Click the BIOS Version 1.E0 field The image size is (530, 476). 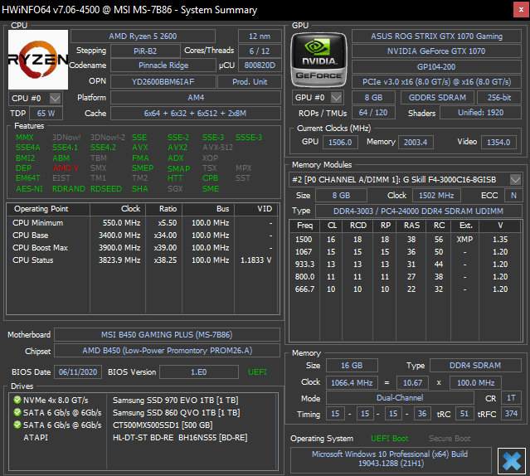tap(199, 372)
